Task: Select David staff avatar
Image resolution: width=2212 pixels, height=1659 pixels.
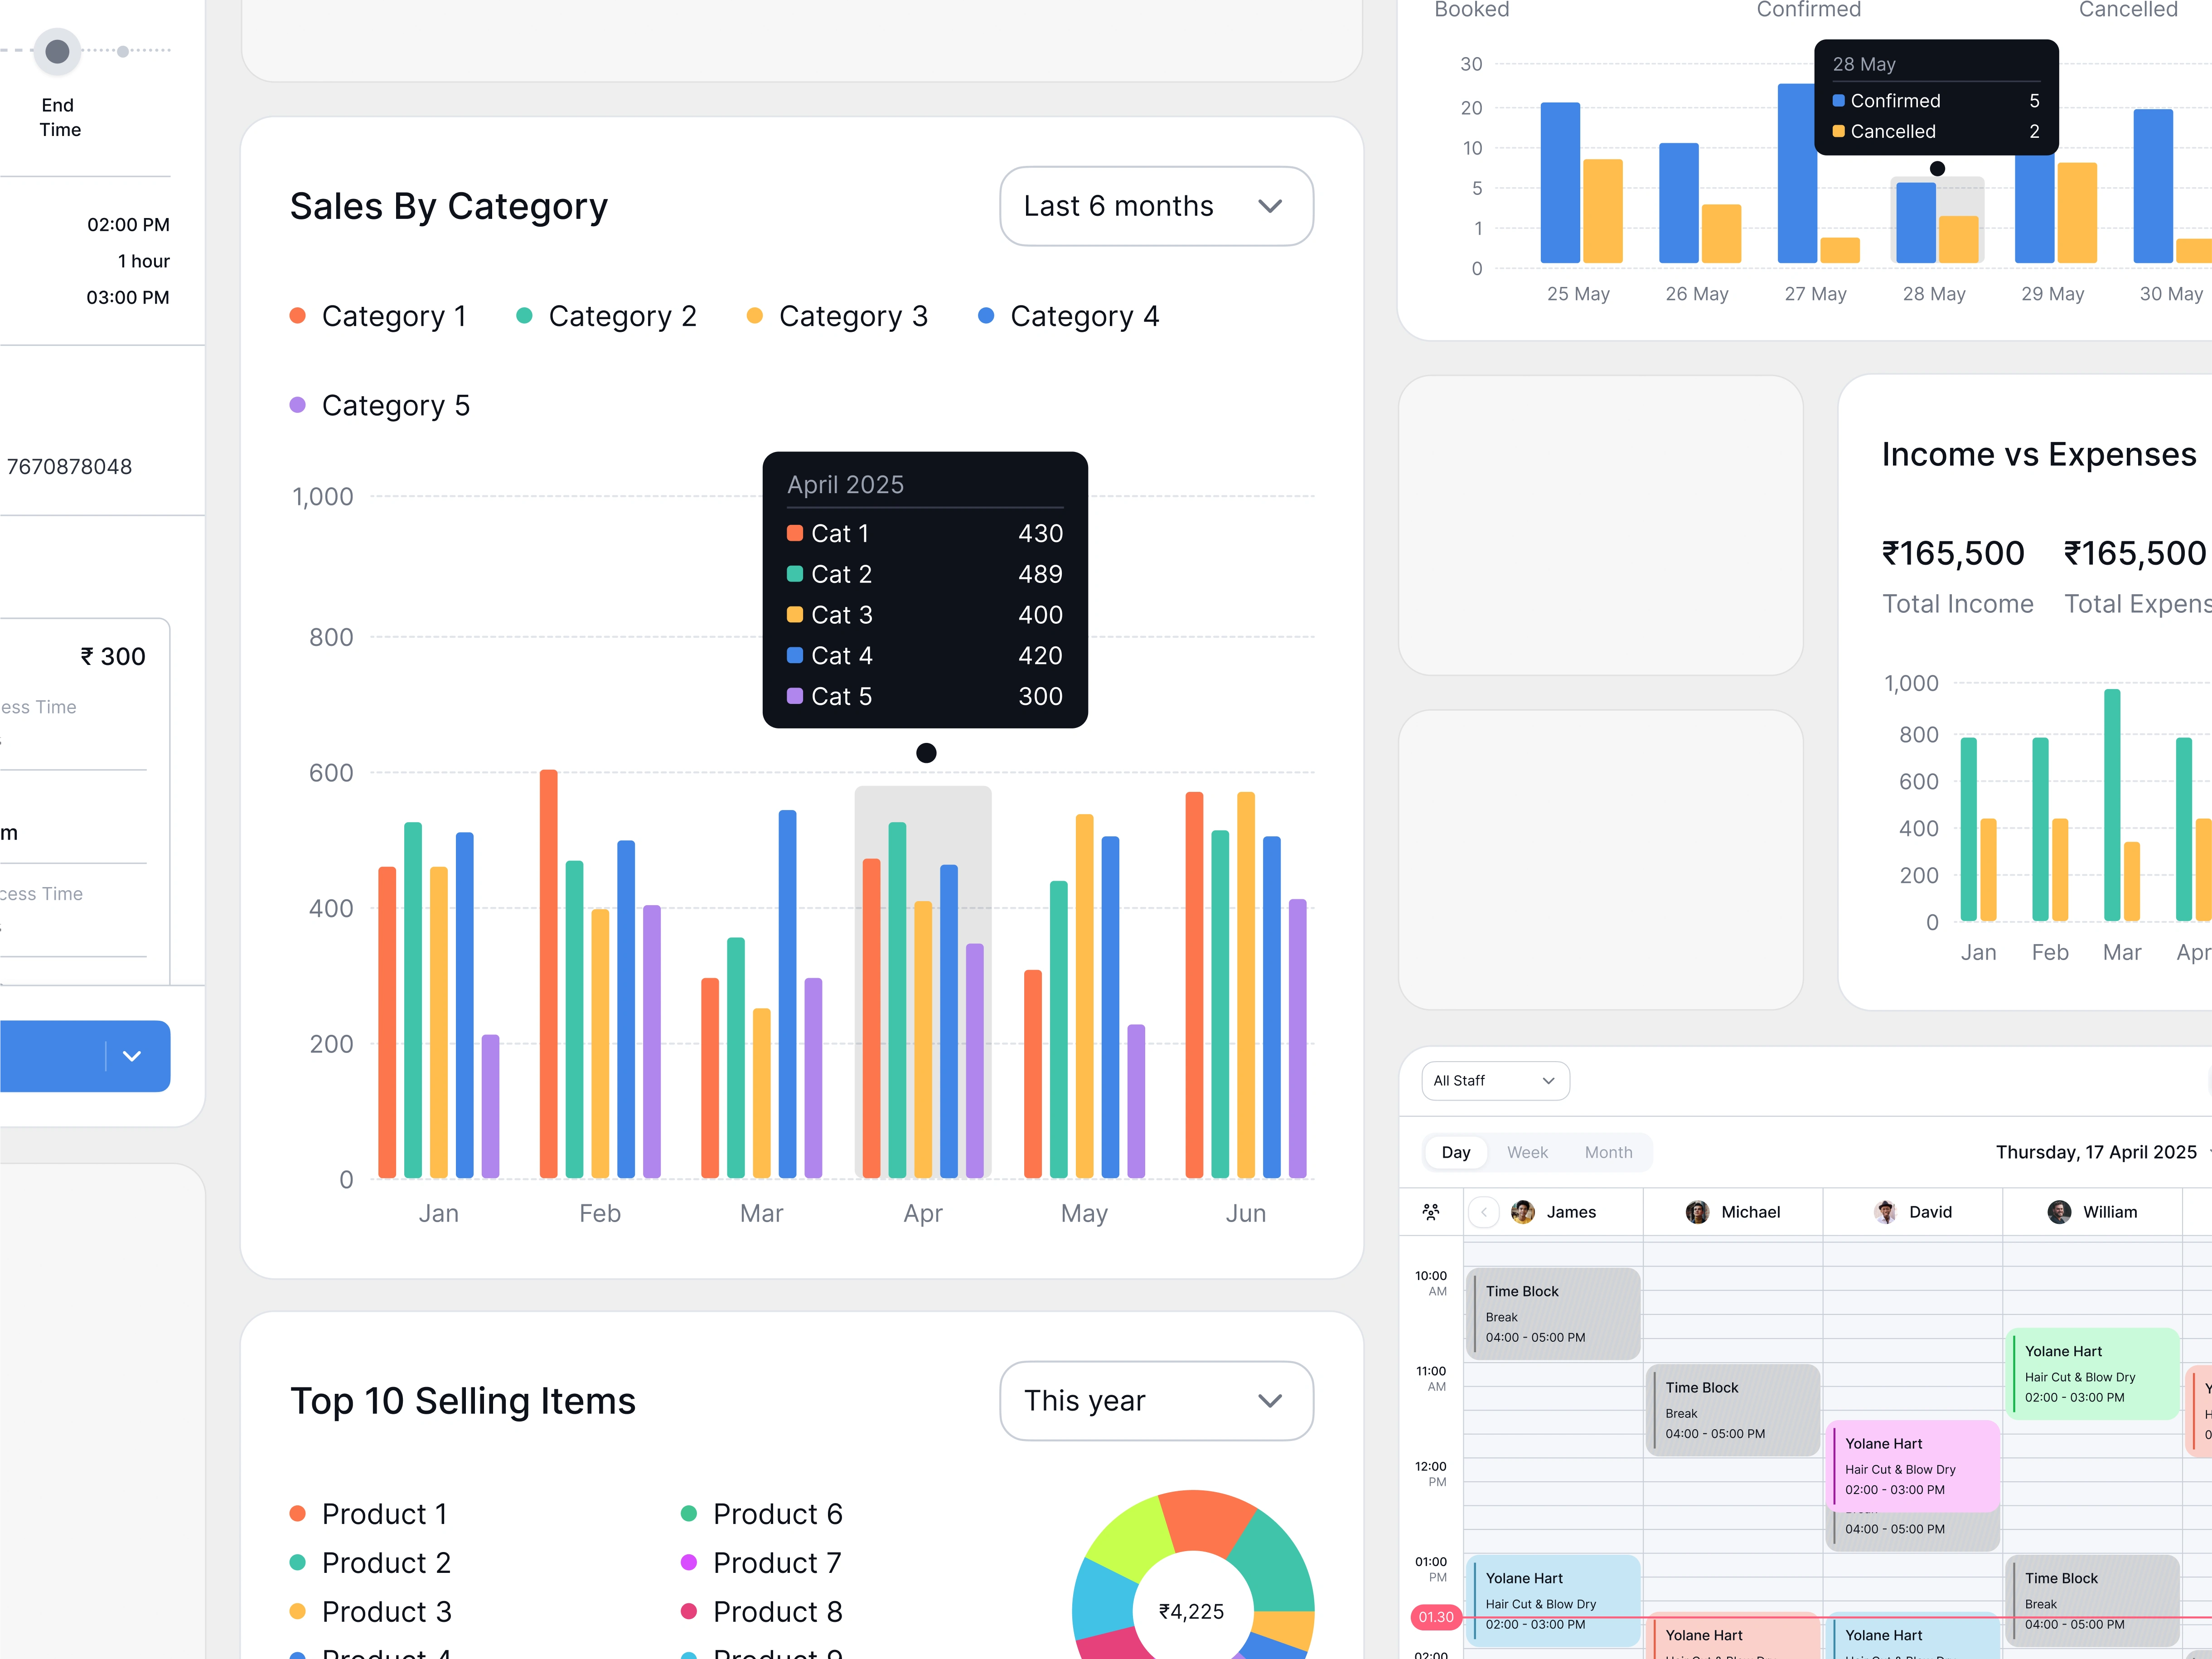Action: coord(1885,1212)
